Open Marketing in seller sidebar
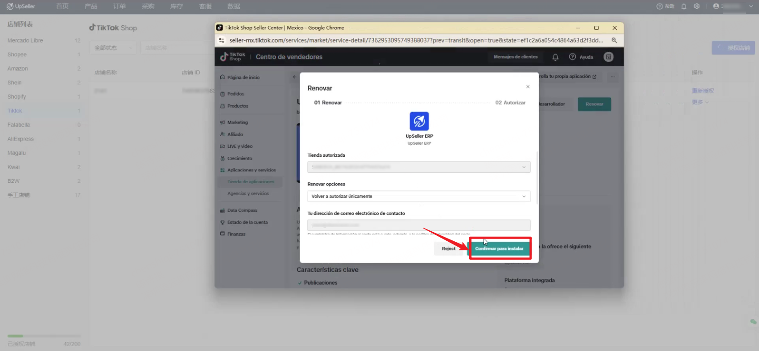759x351 pixels. click(238, 122)
